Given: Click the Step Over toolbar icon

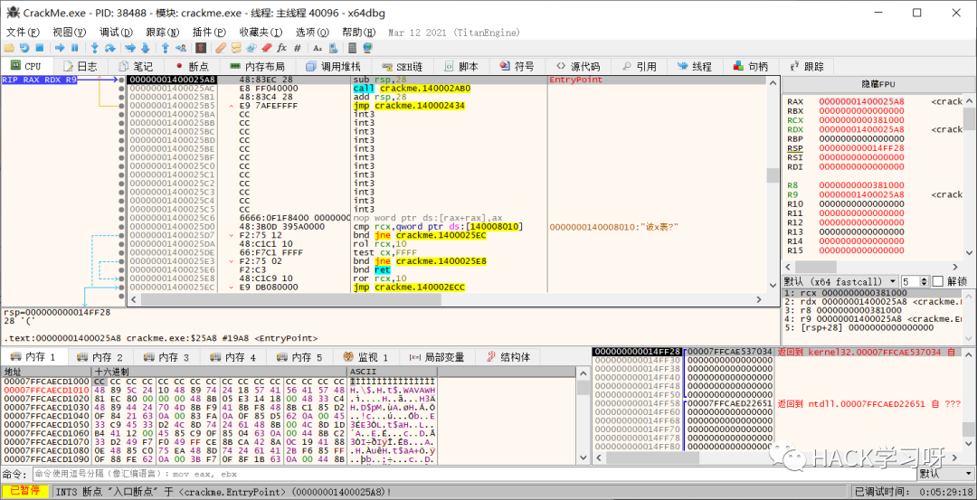Looking at the screenshot, I should pos(109,48).
